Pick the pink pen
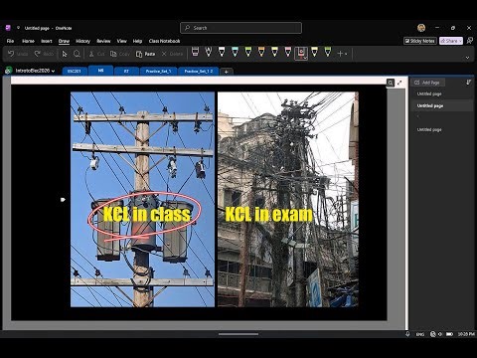 tap(288, 52)
